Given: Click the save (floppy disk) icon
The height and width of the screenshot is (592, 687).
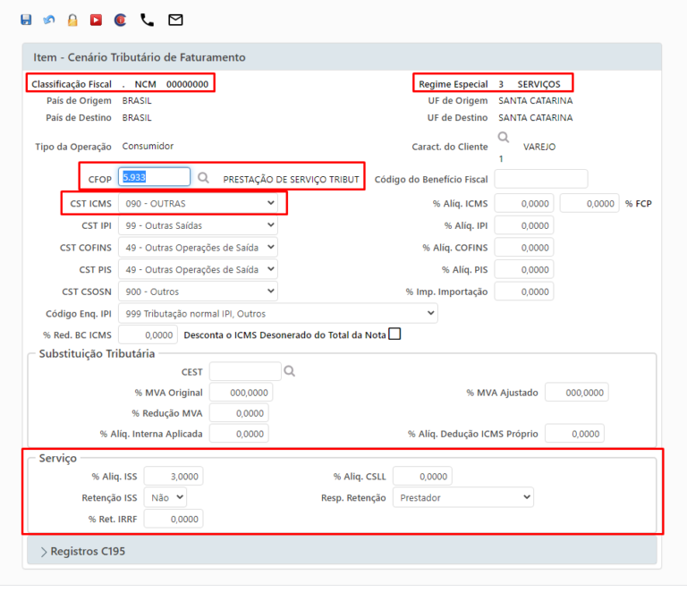Looking at the screenshot, I should coord(26,20).
